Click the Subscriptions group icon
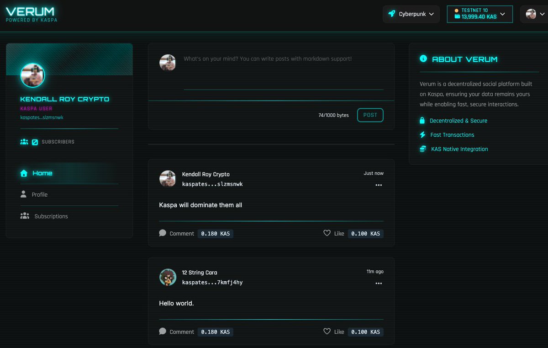Image resolution: width=548 pixels, height=348 pixels. pos(25,216)
